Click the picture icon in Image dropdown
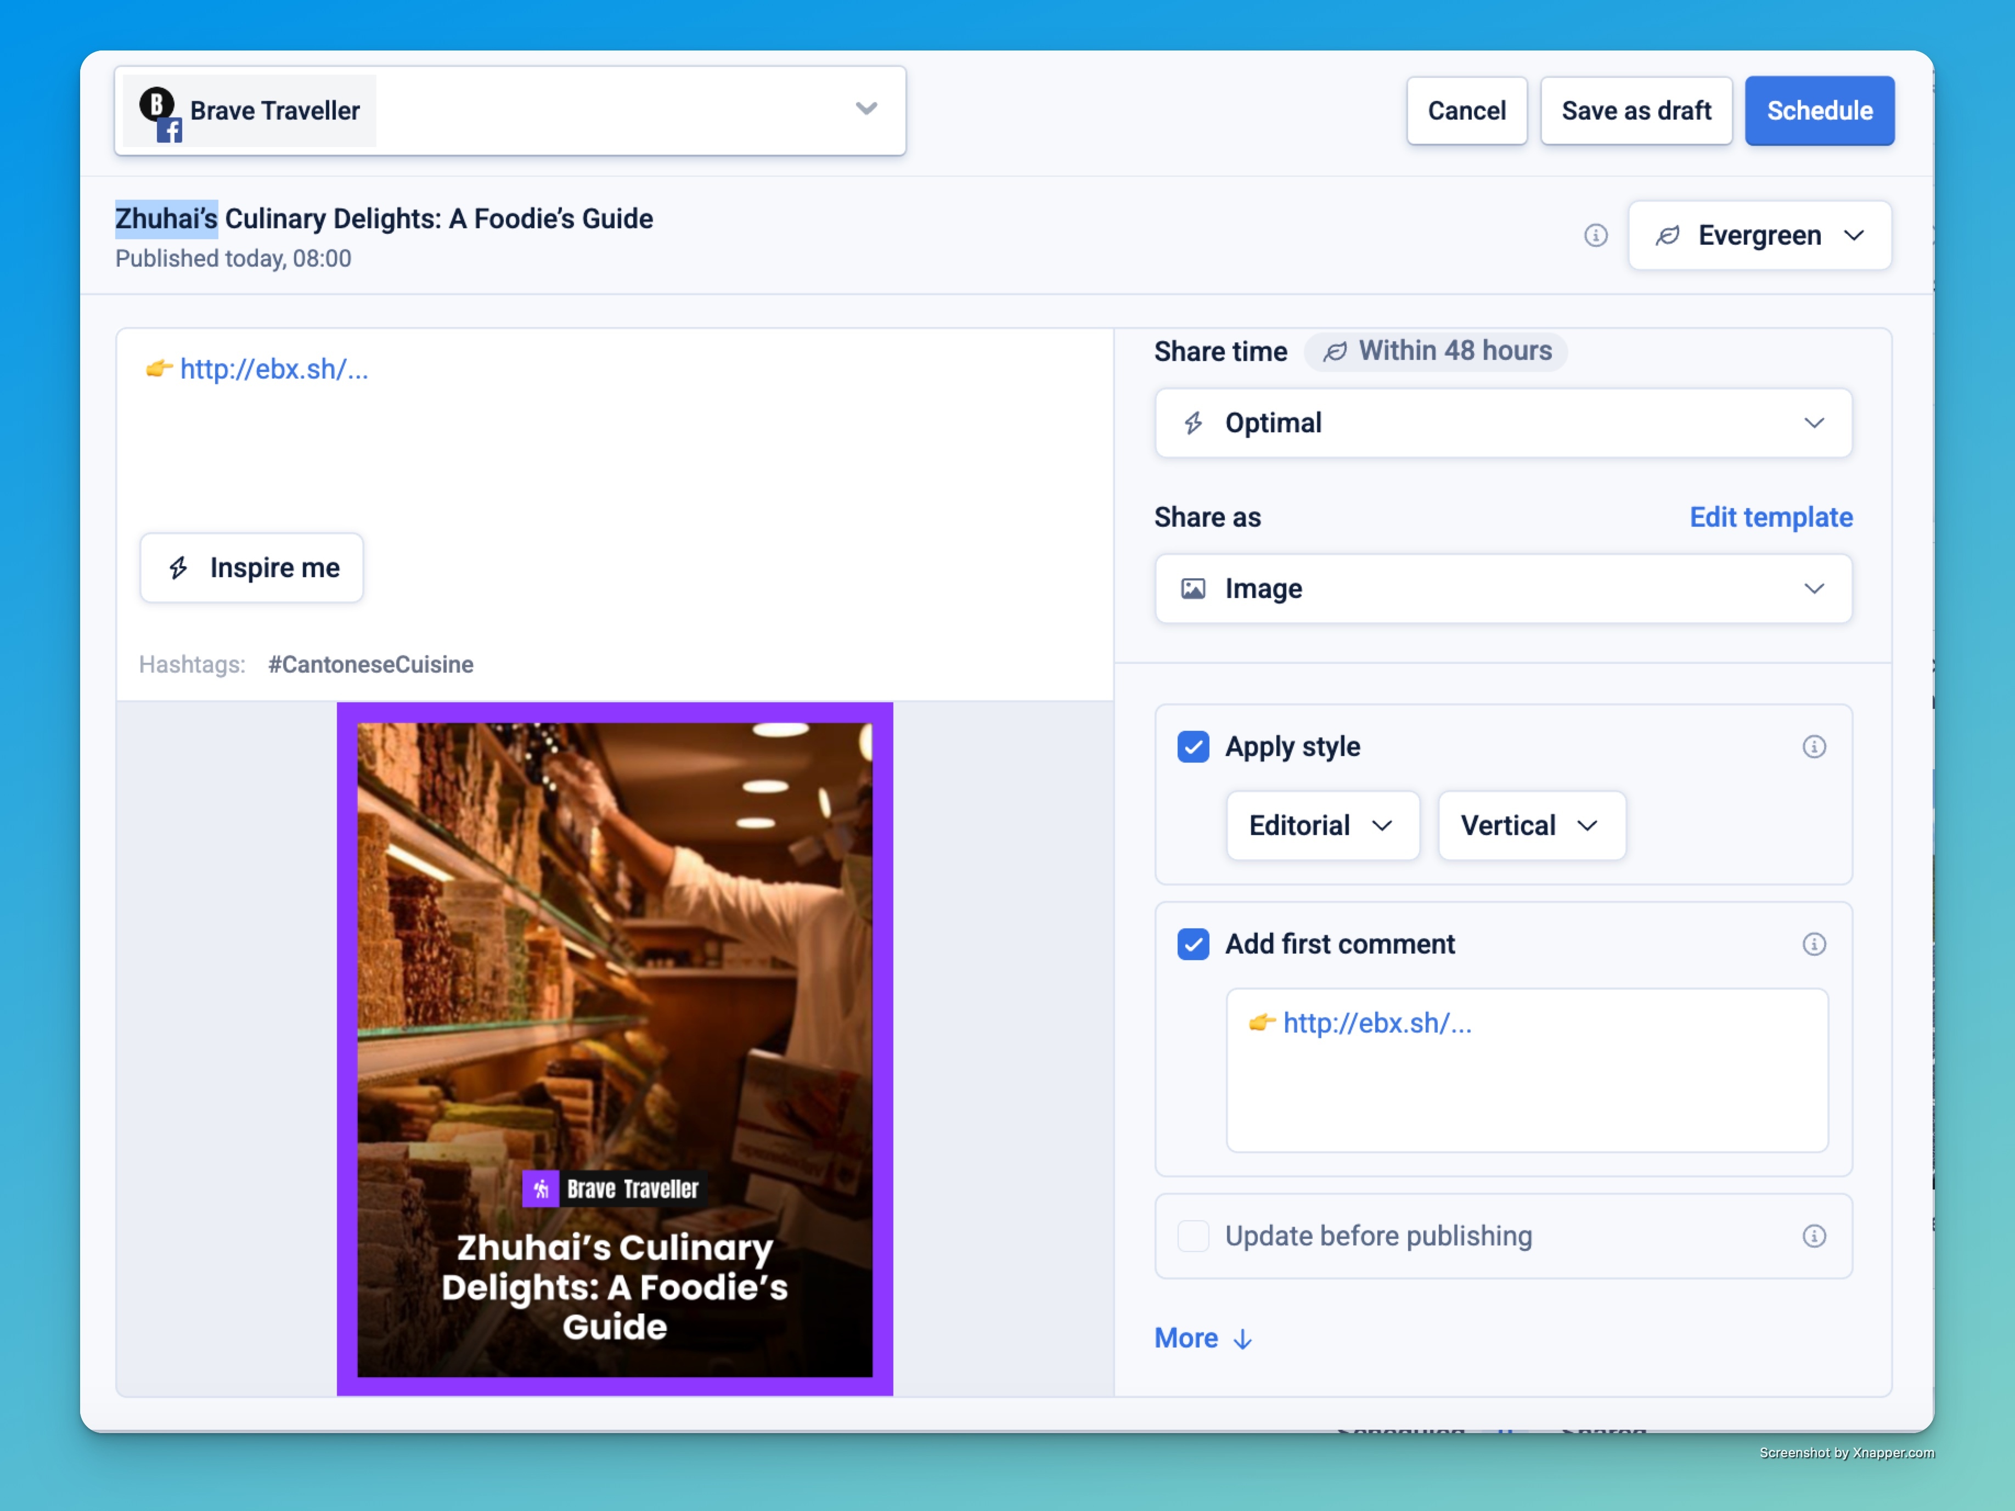The height and width of the screenshot is (1511, 2015). point(1192,589)
